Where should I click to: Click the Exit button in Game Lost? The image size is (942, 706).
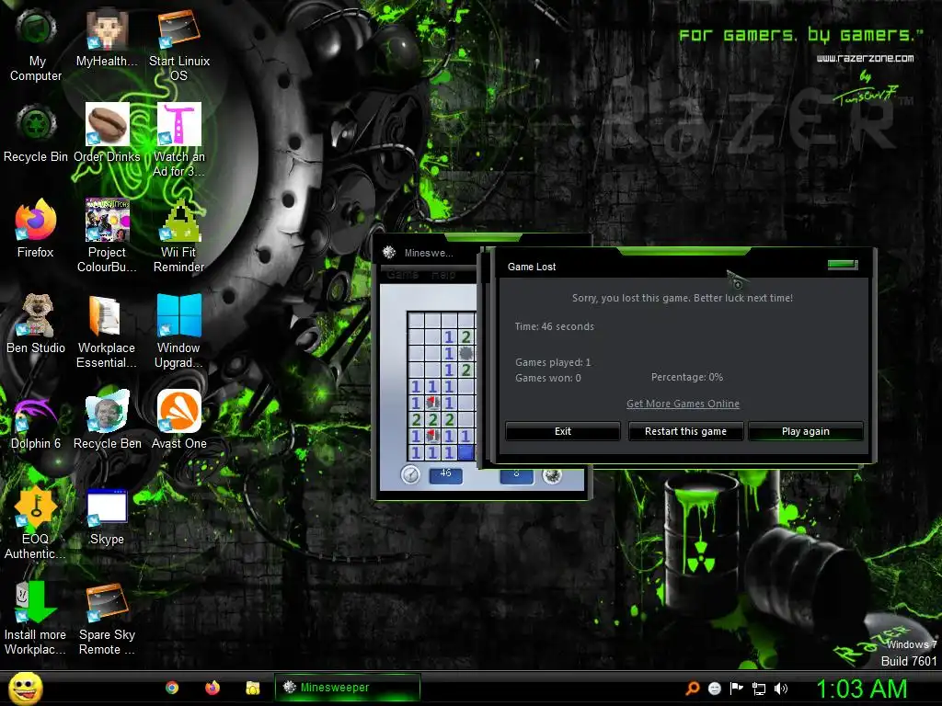click(x=563, y=431)
